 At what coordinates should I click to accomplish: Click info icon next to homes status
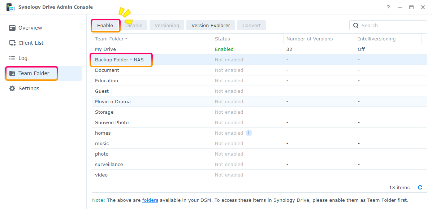pyautogui.click(x=249, y=133)
